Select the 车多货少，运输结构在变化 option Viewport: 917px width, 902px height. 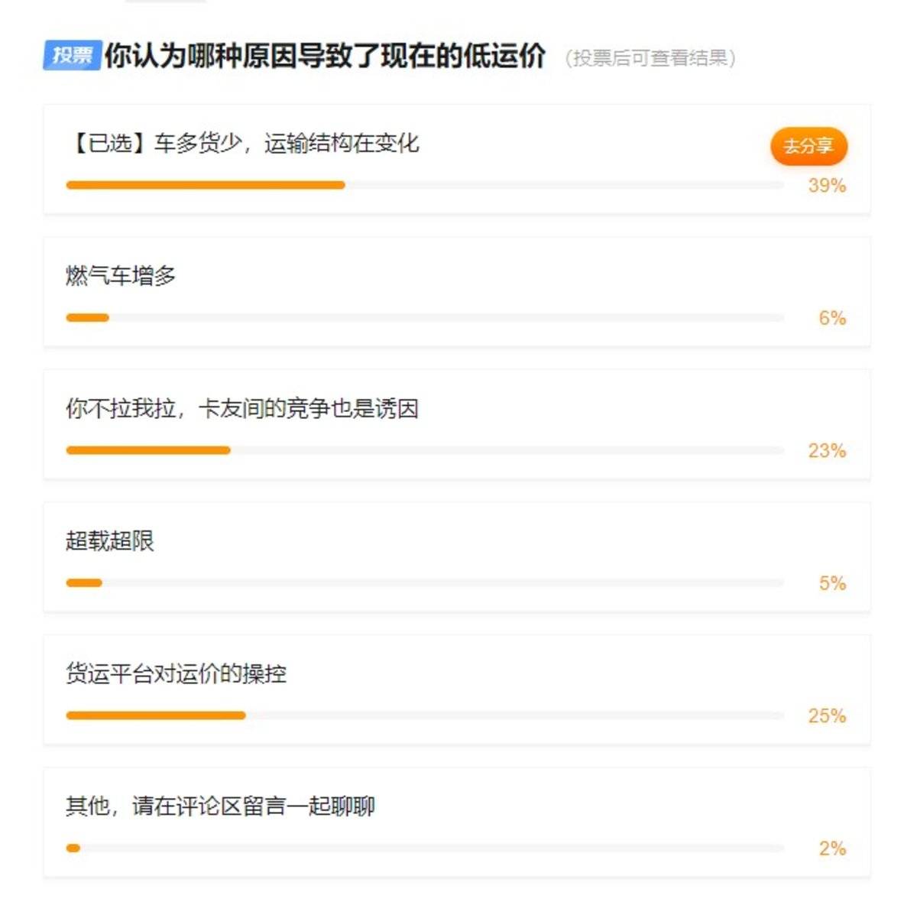(245, 144)
